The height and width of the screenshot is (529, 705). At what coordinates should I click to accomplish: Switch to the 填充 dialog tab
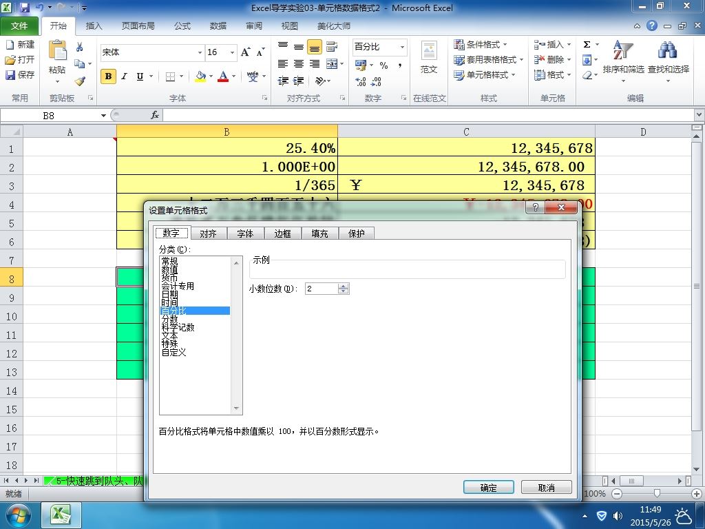pos(319,234)
